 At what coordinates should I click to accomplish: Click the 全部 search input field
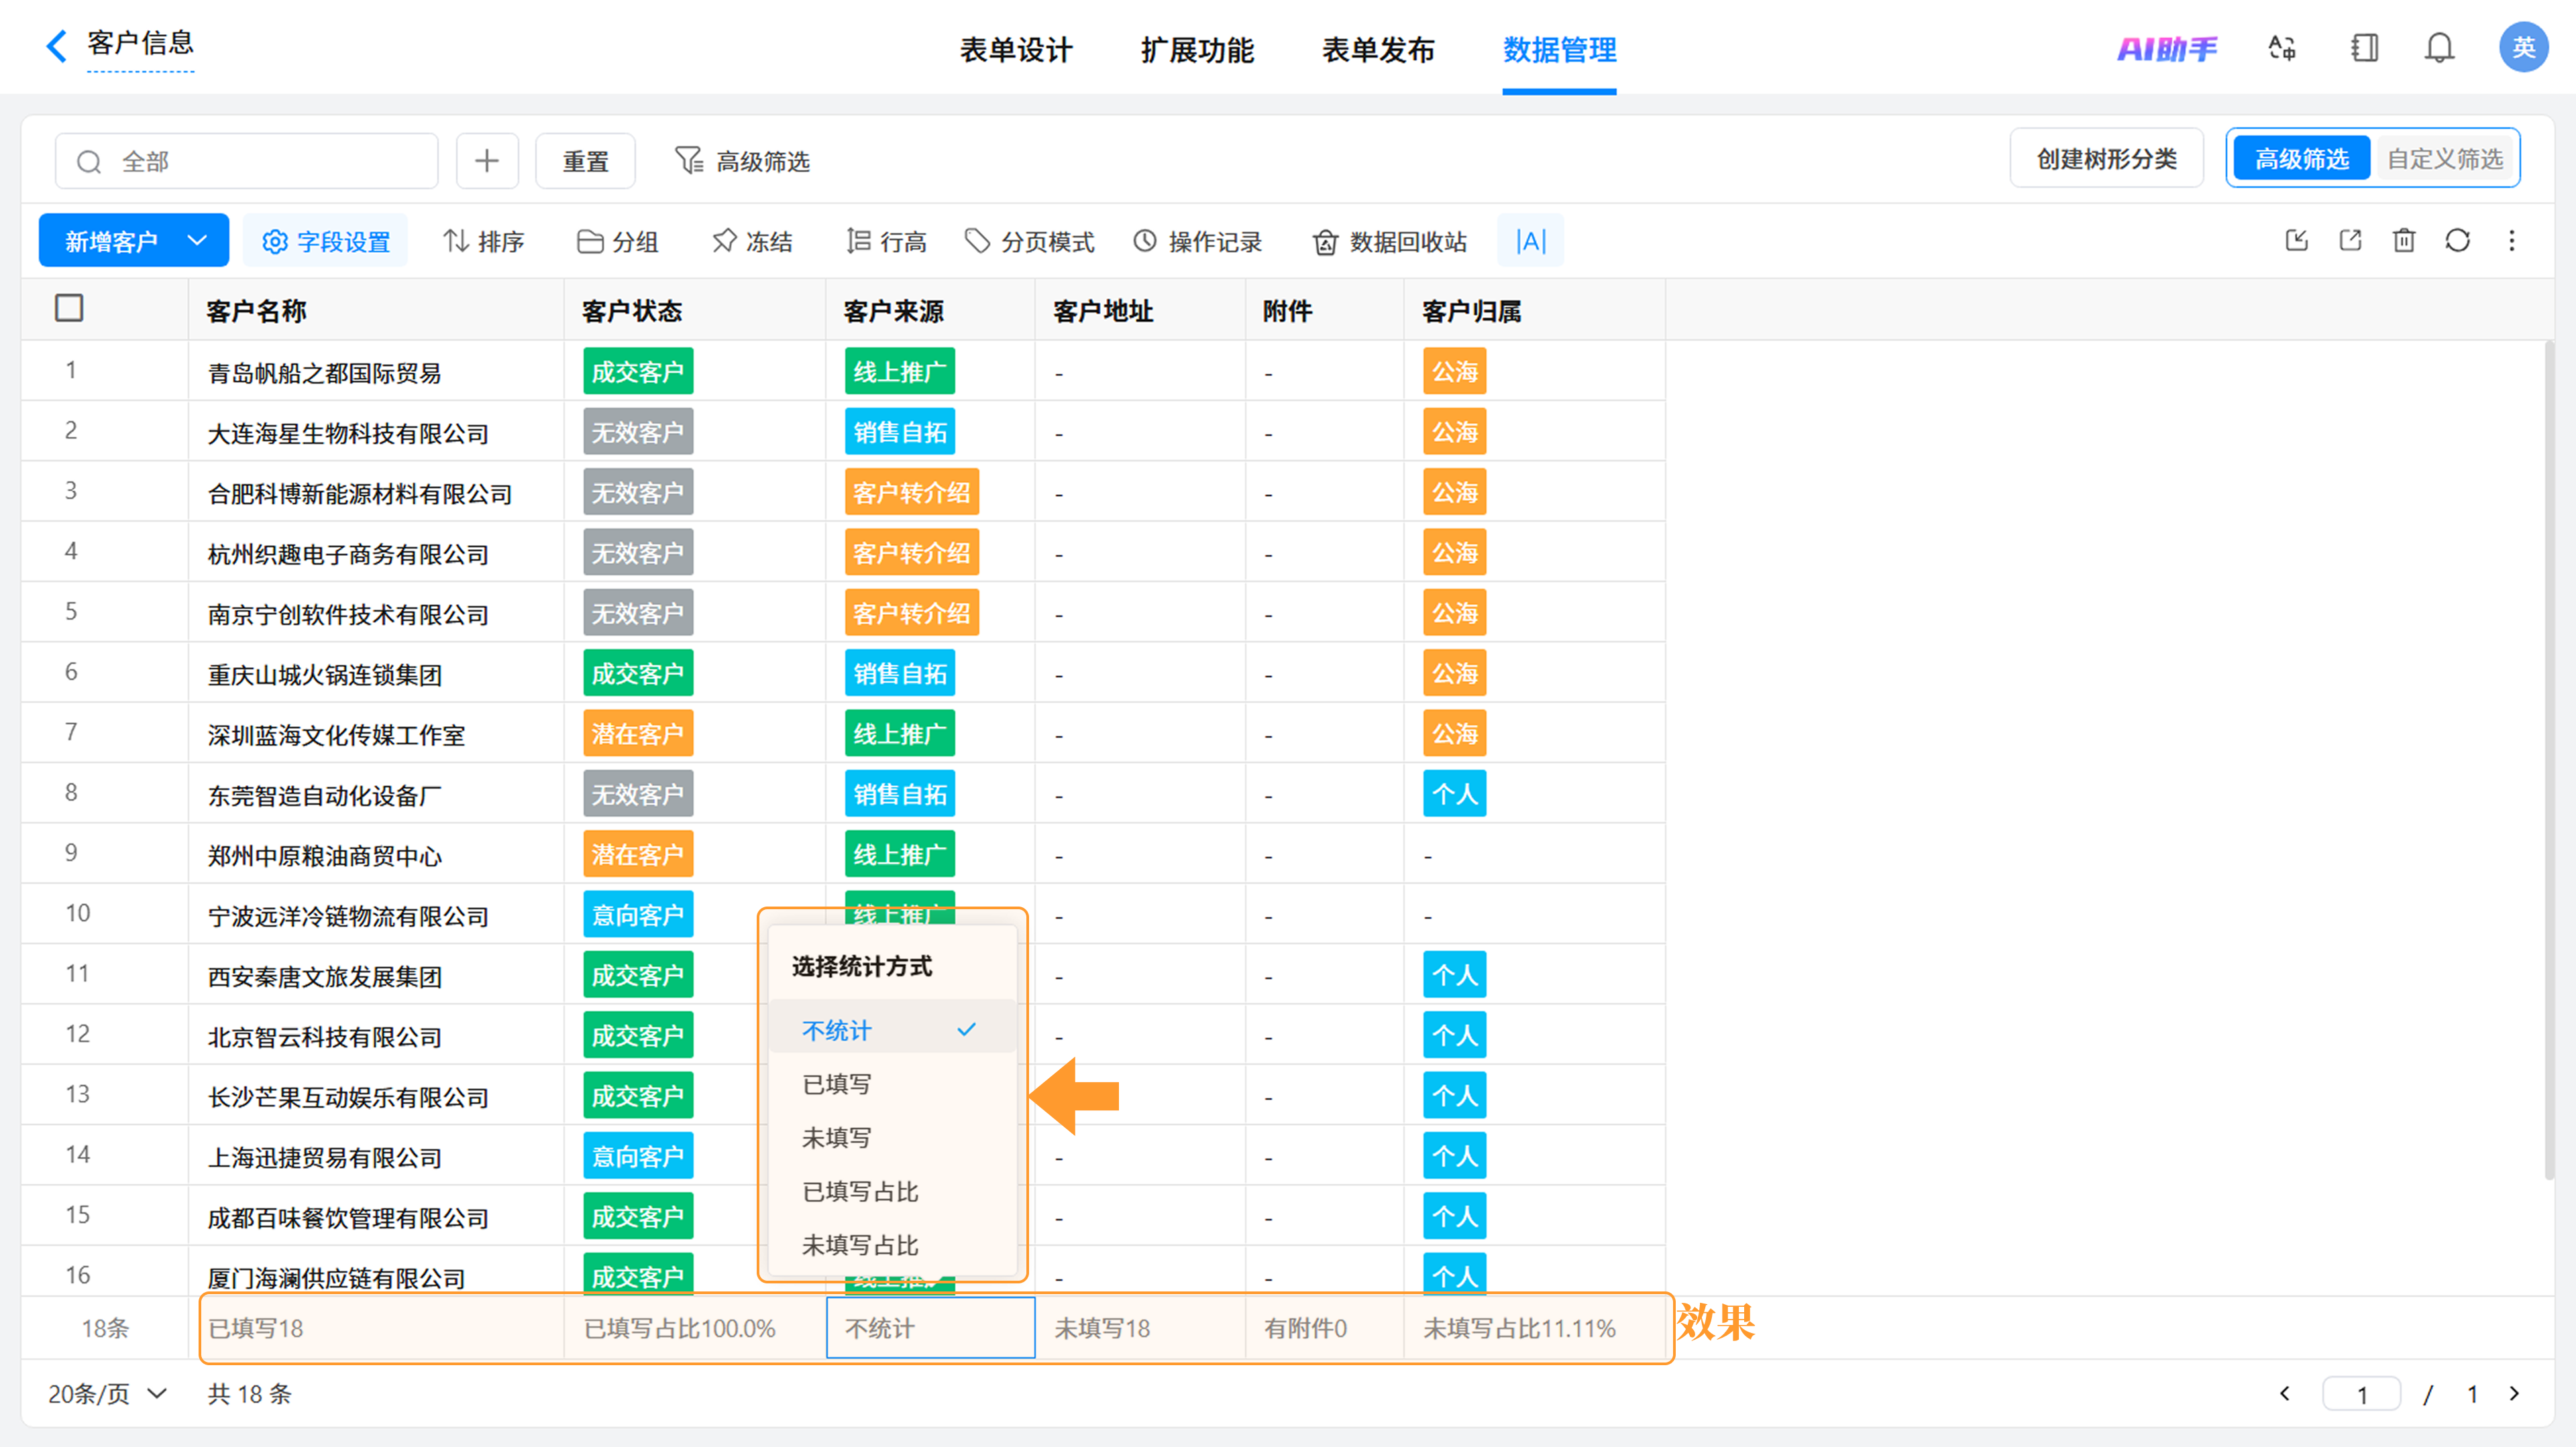[247, 161]
